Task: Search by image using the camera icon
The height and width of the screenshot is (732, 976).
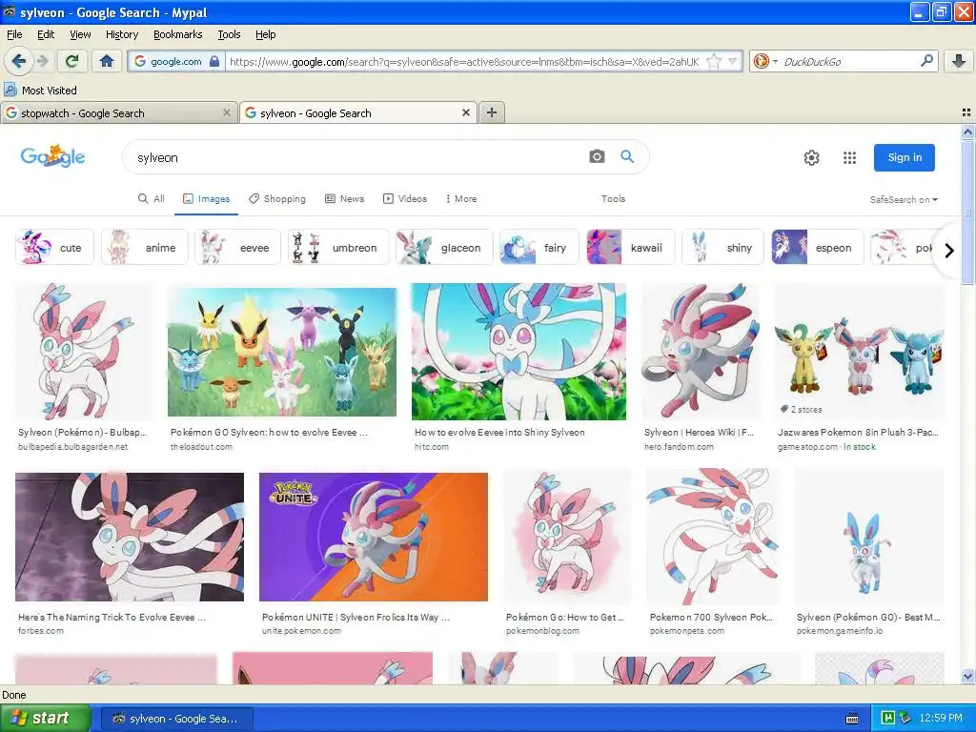Action: pos(597,156)
